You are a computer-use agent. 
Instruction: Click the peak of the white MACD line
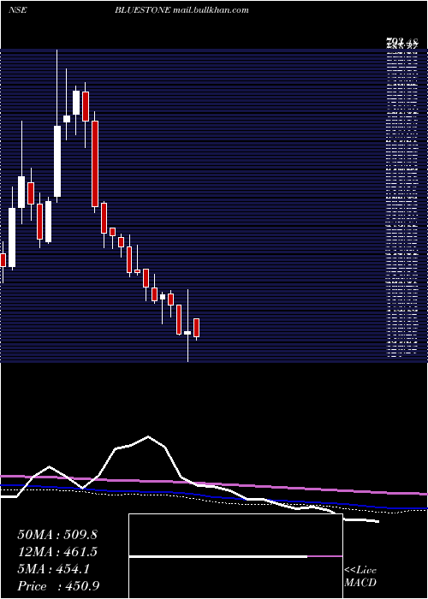(148, 436)
